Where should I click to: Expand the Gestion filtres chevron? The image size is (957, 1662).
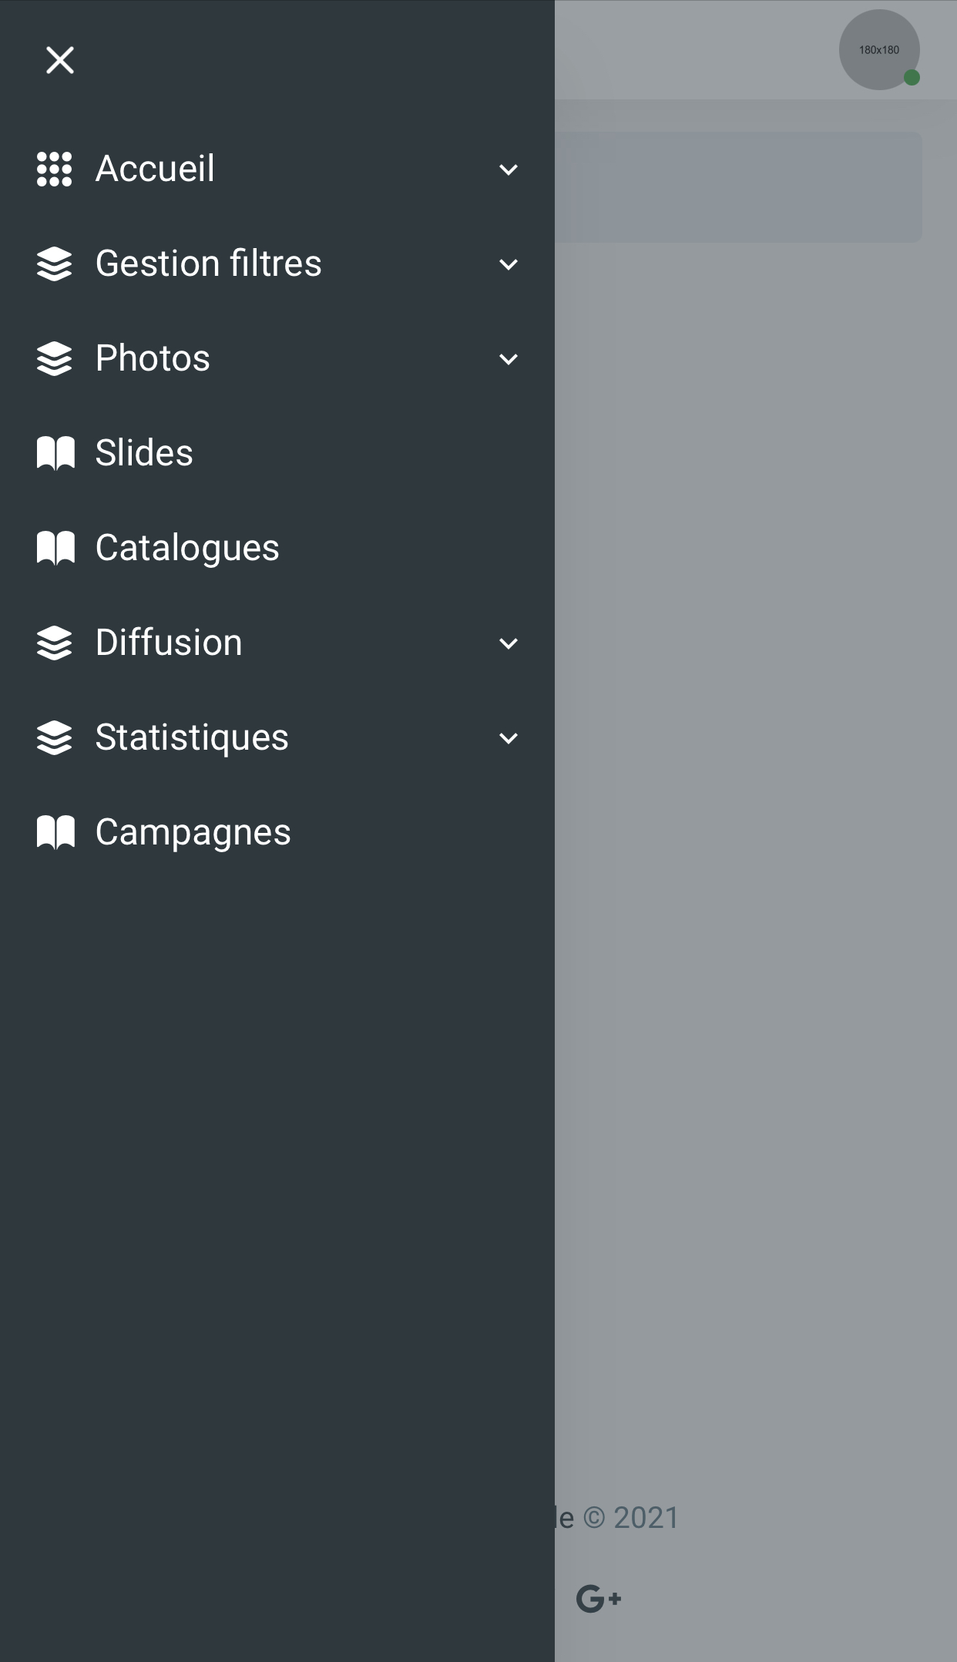[x=509, y=264]
